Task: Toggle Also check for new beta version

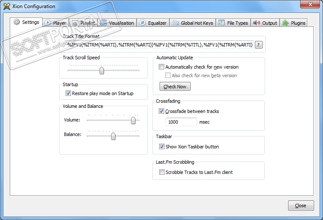Action: click(168, 75)
